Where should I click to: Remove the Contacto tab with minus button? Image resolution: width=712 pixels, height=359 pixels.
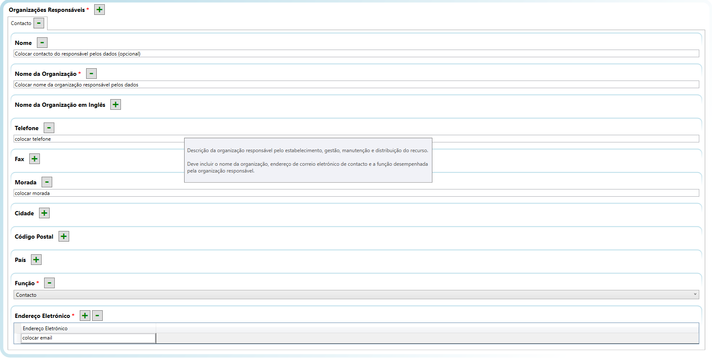pos(39,23)
